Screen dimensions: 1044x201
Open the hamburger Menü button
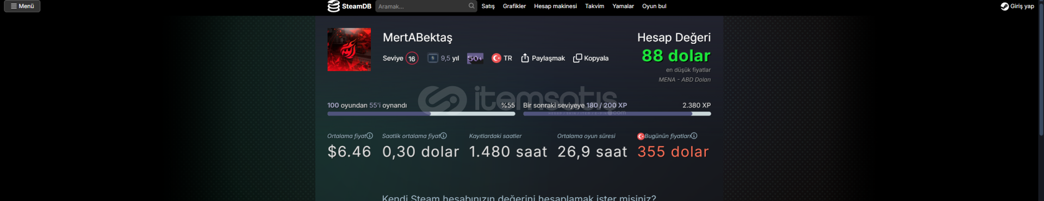22,6
